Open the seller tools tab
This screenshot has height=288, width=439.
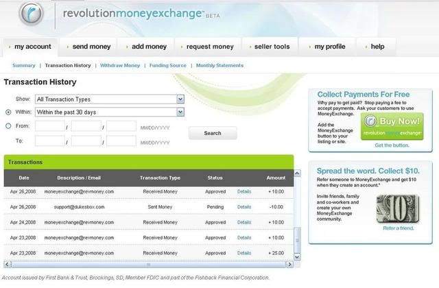coord(270,47)
